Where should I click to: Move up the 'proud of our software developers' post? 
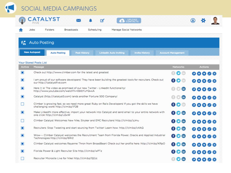(x=199, y=81)
